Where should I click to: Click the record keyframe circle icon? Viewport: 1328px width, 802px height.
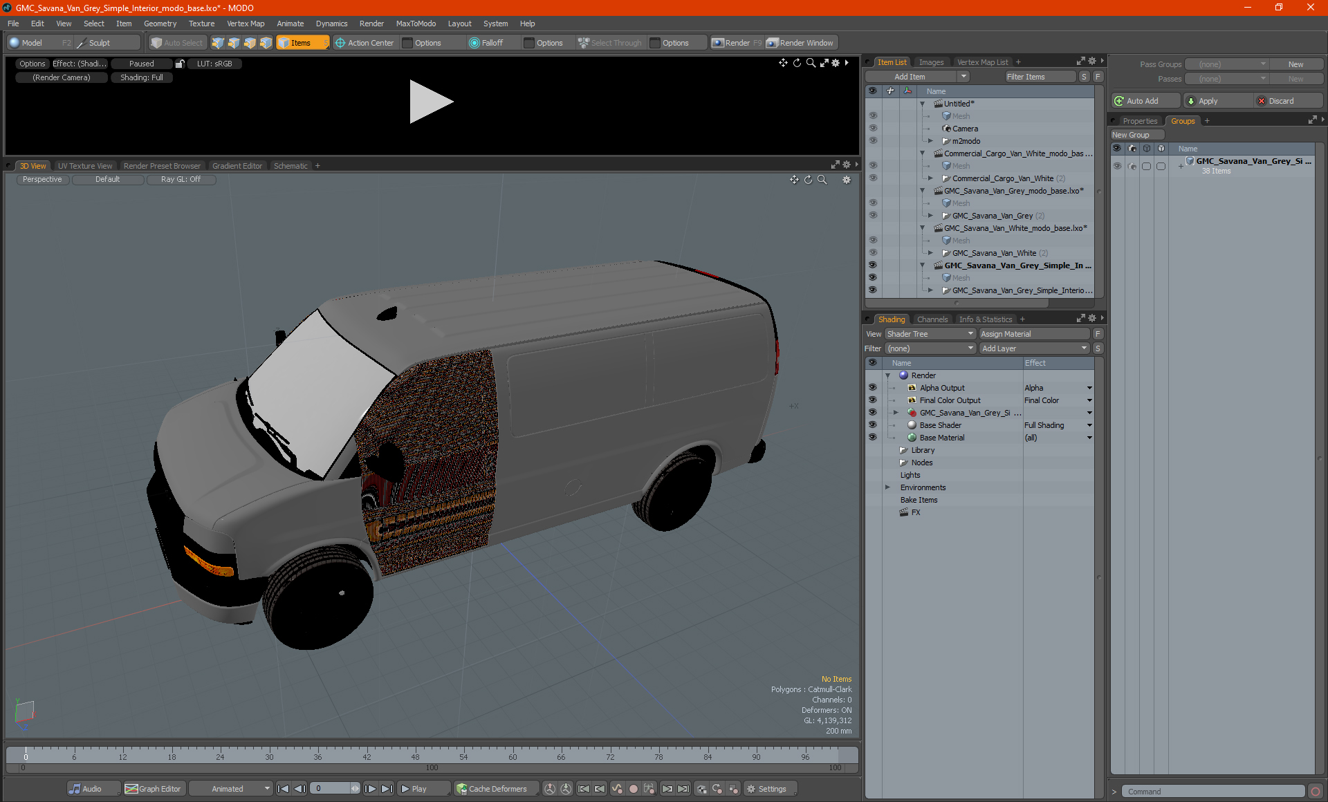(633, 789)
